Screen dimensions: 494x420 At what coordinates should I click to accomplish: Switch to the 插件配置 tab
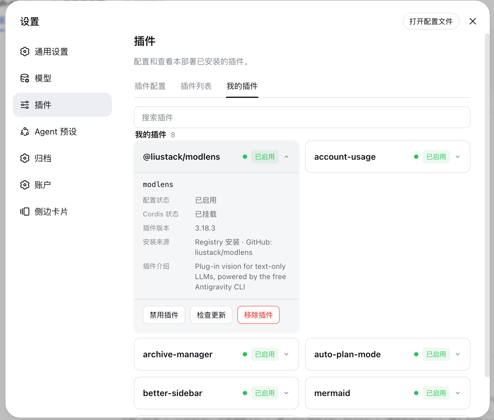150,86
